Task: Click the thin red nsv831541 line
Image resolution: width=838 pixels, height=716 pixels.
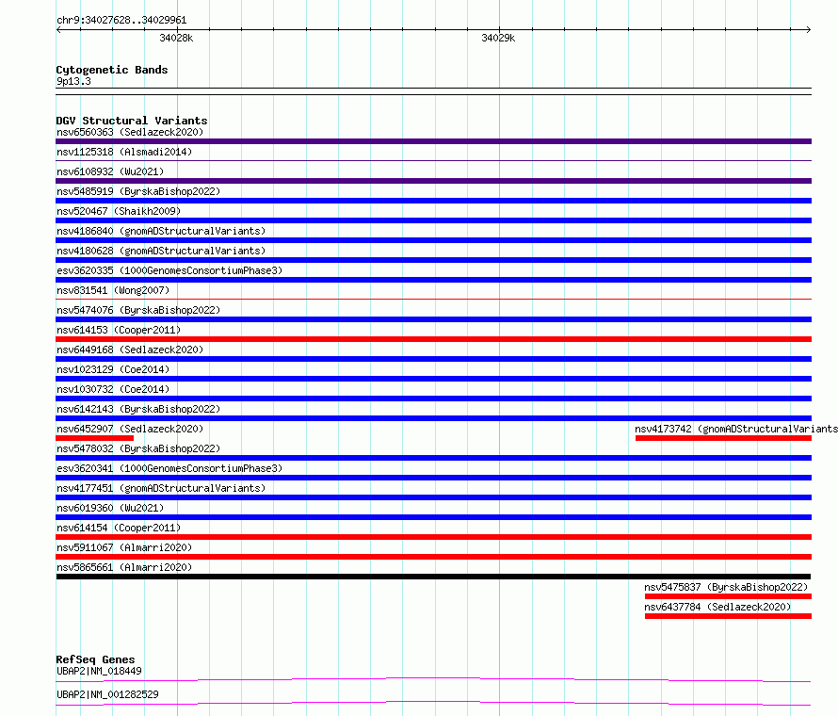Action: (x=433, y=300)
